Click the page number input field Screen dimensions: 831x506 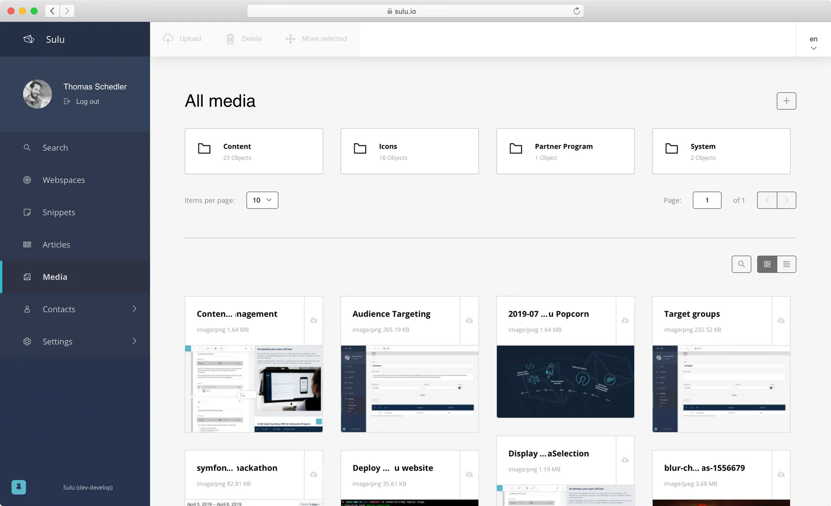point(706,200)
